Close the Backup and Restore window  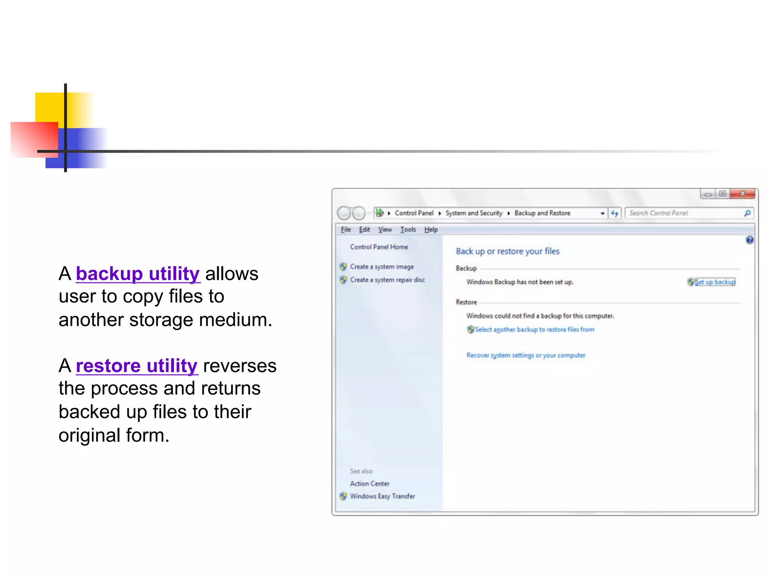click(742, 194)
